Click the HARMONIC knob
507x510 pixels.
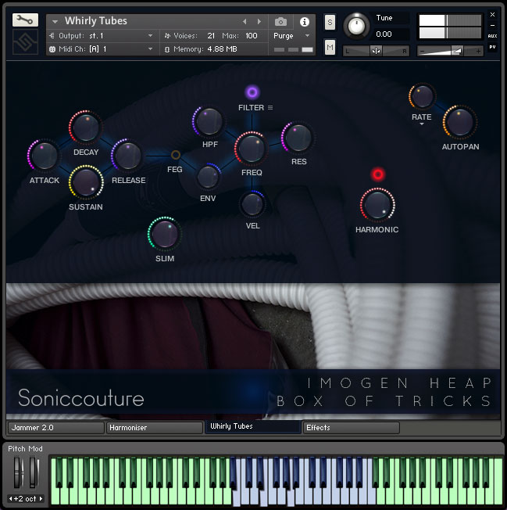coord(377,205)
